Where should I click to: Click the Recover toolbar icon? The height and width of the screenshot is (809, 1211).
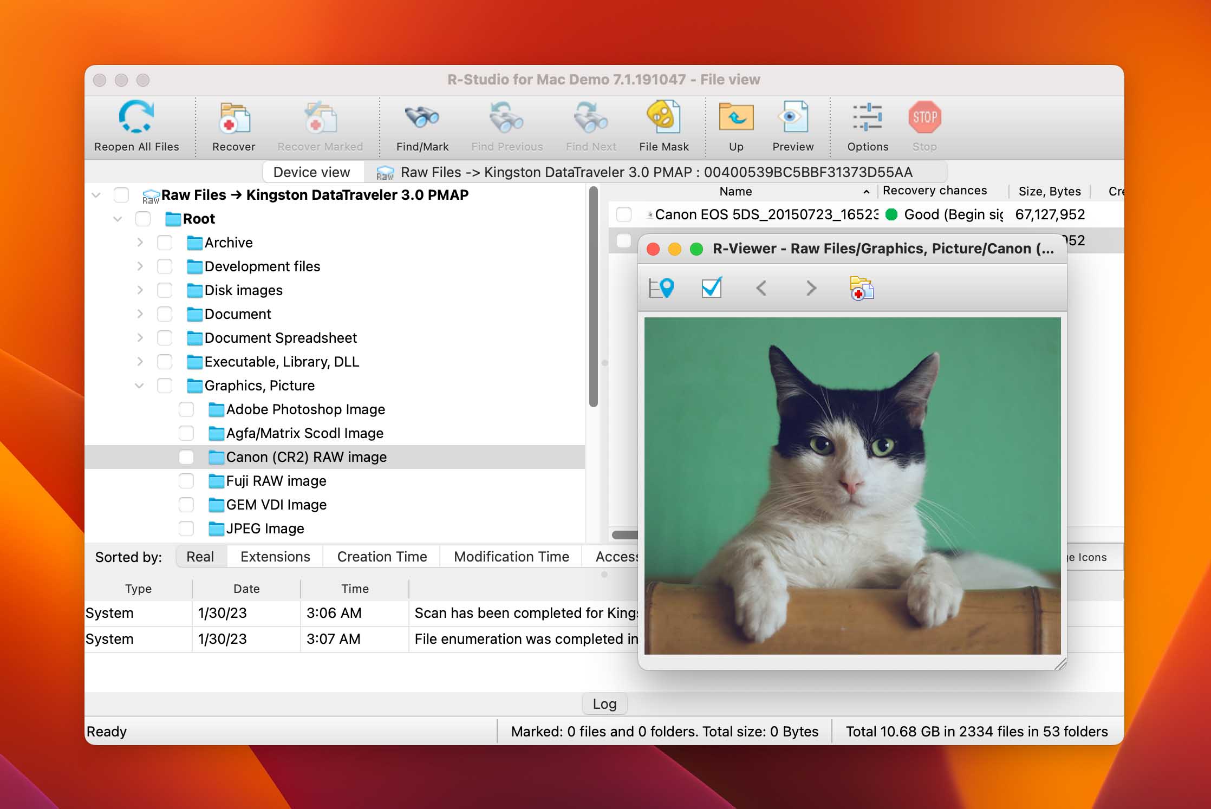(x=234, y=118)
